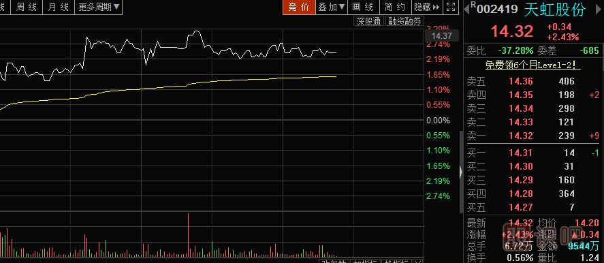This screenshot has height=263, width=604.
Task: Click 隐藏 to hide side panel
Action: coord(426,7)
